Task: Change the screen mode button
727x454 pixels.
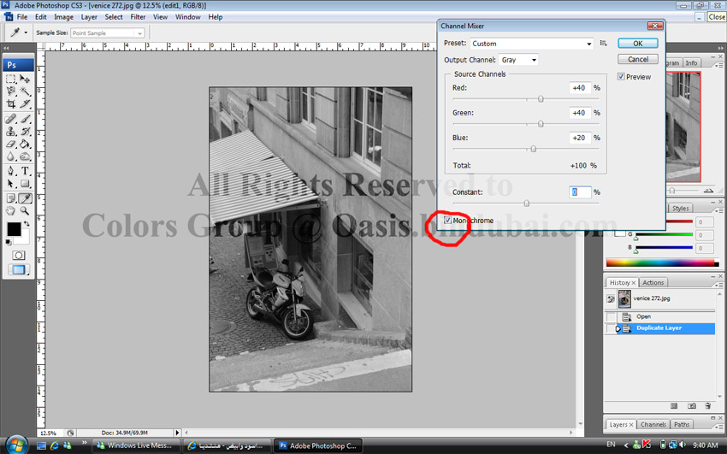Action: [19, 269]
